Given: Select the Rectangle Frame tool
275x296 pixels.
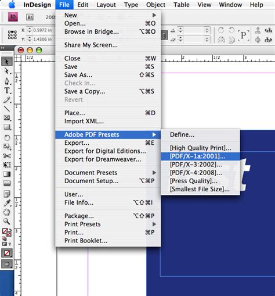Looking at the screenshot, I should coord(7,117).
